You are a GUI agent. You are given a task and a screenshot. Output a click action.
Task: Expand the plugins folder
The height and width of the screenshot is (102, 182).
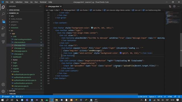25,25
